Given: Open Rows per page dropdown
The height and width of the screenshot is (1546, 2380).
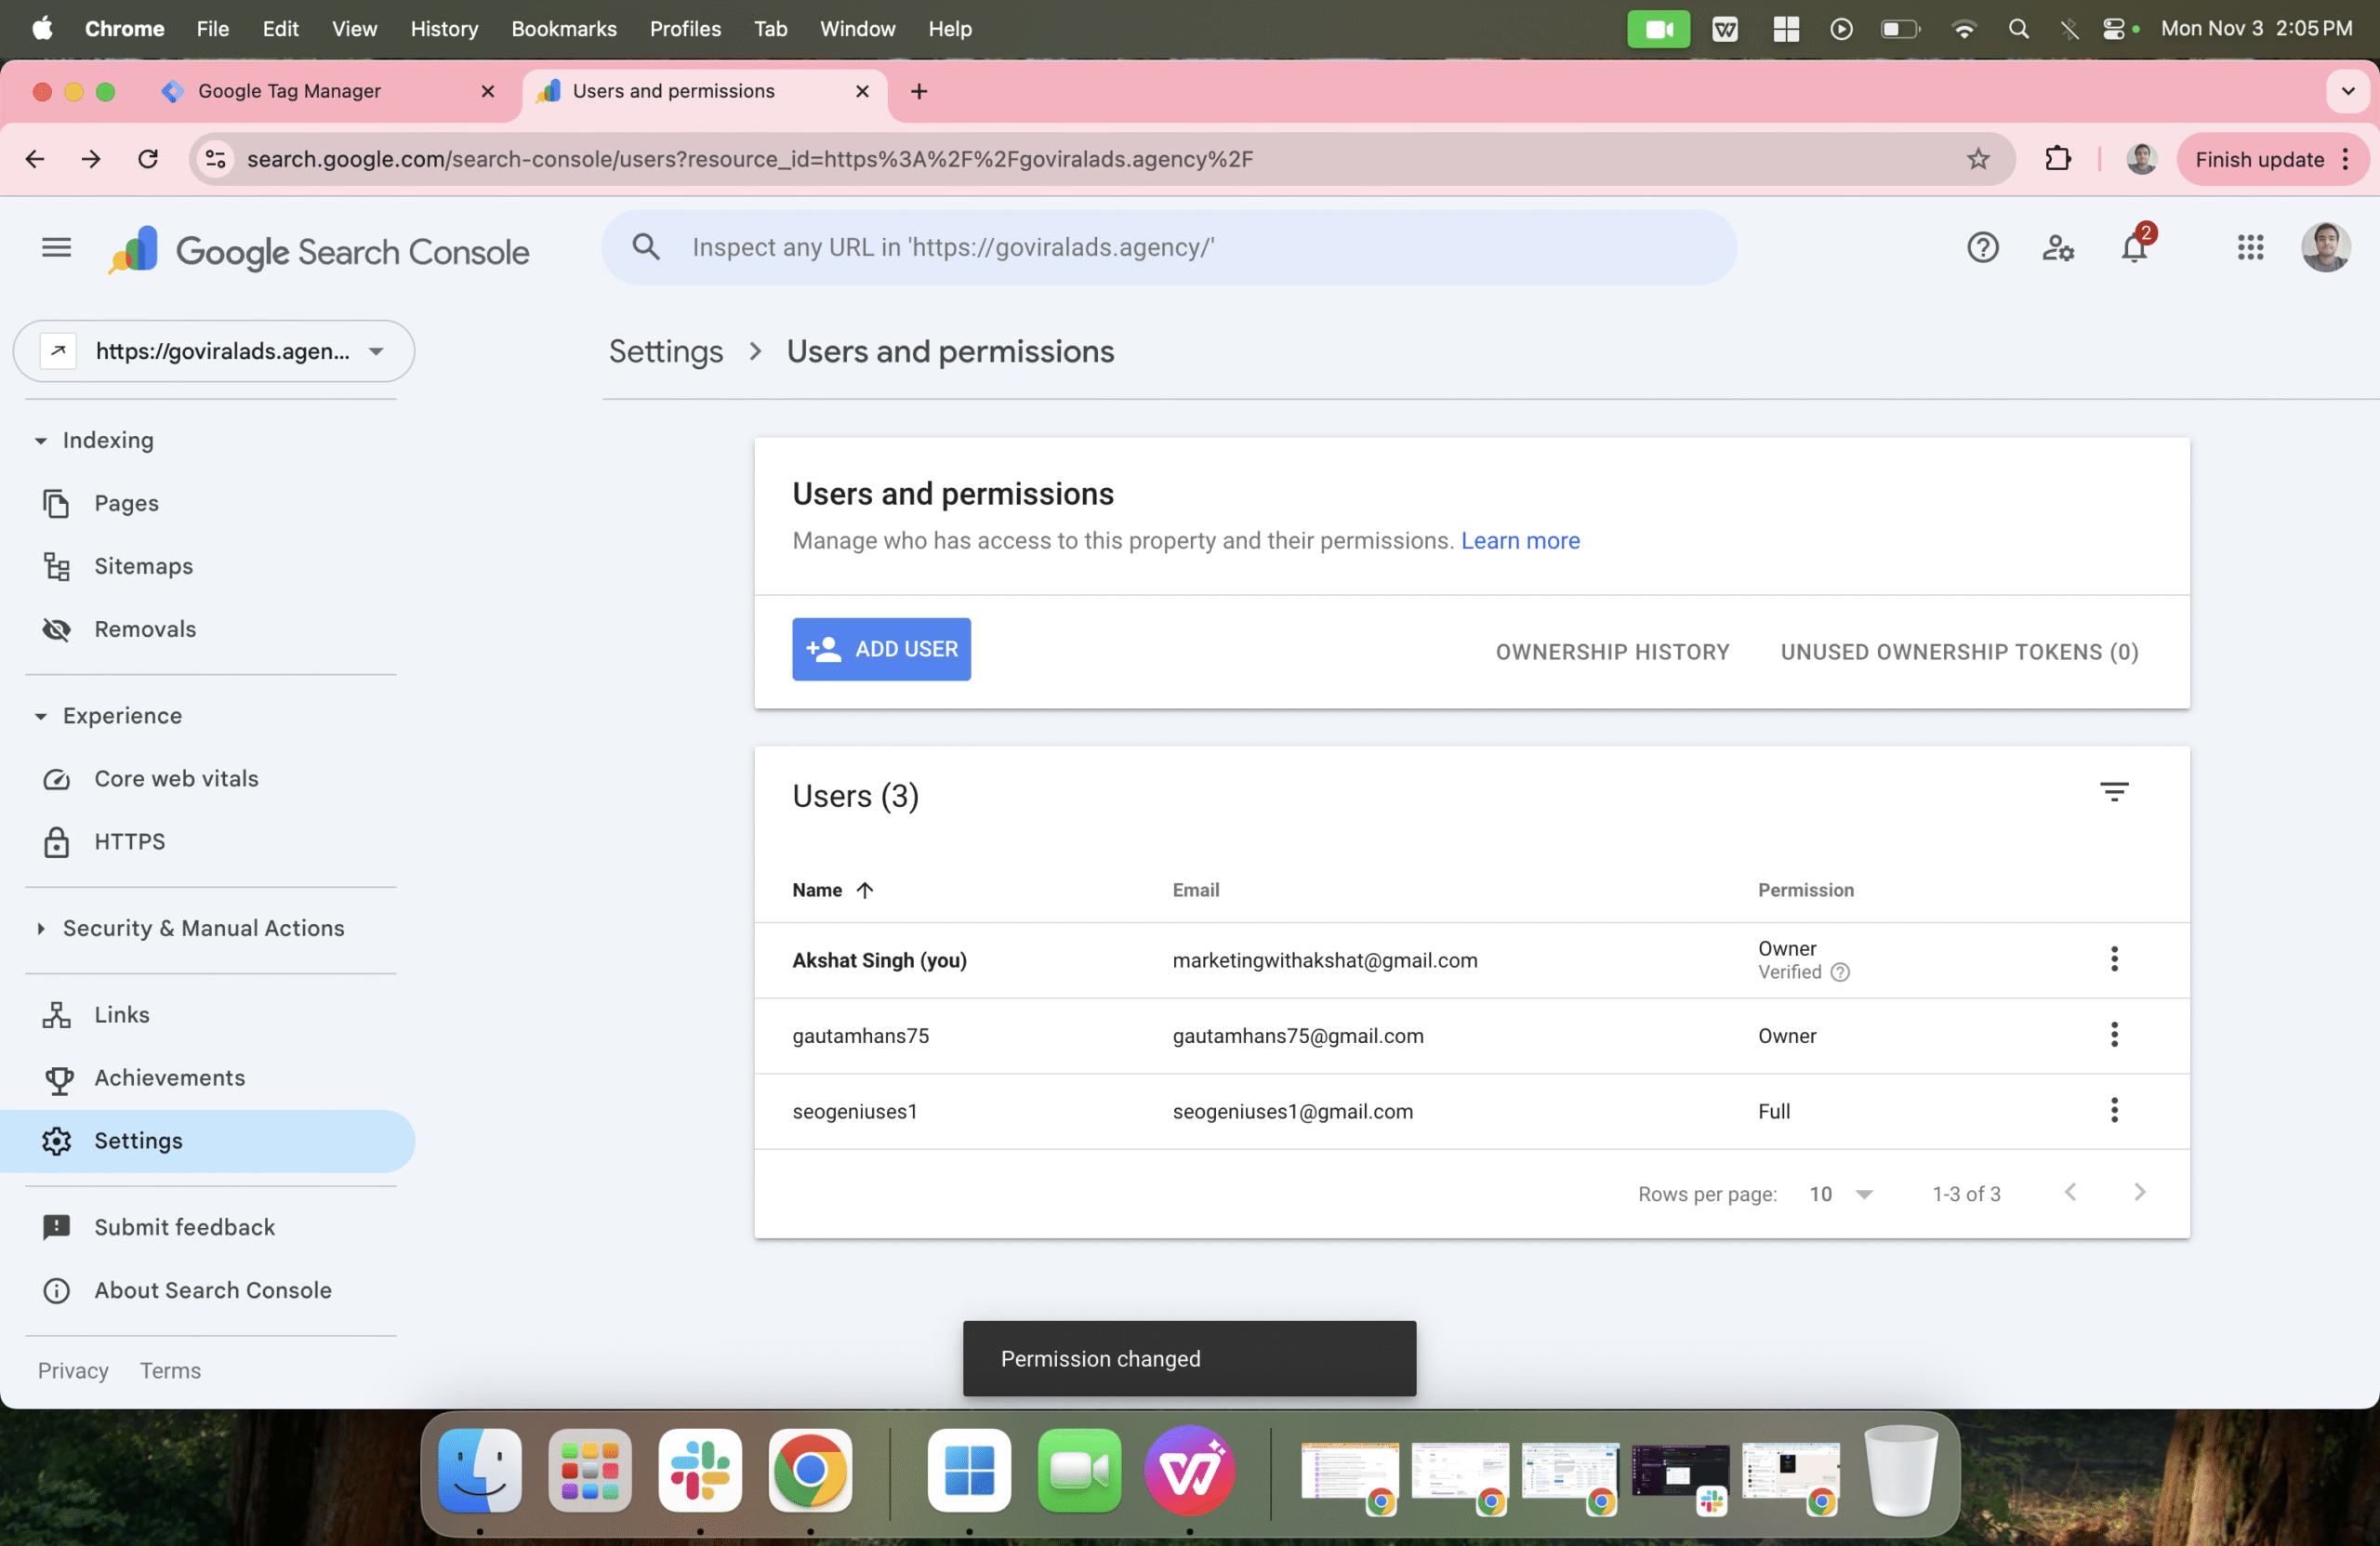Looking at the screenshot, I should [1840, 1194].
